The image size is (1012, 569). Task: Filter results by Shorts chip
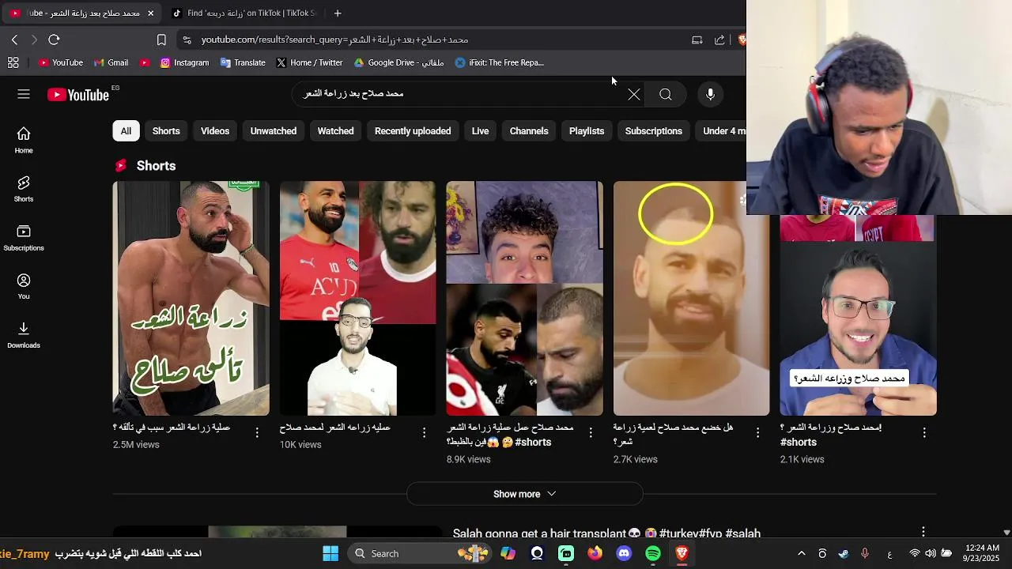(x=166, y=131)
